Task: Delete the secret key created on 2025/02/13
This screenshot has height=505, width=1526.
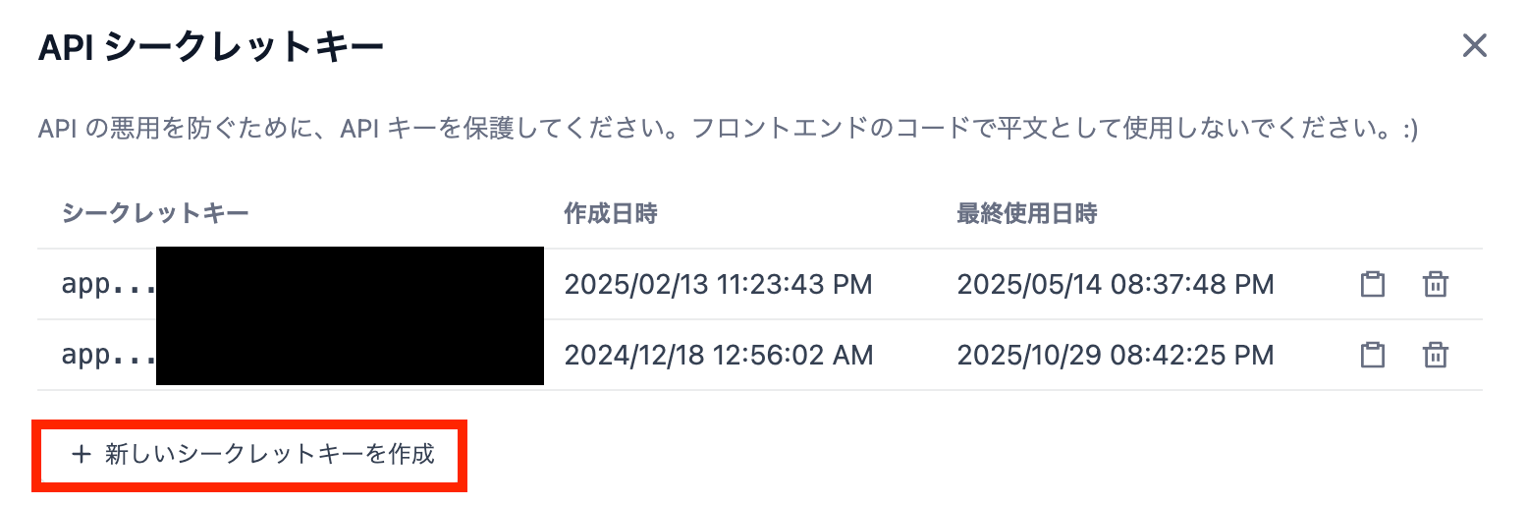Action: pos(1436,285)
